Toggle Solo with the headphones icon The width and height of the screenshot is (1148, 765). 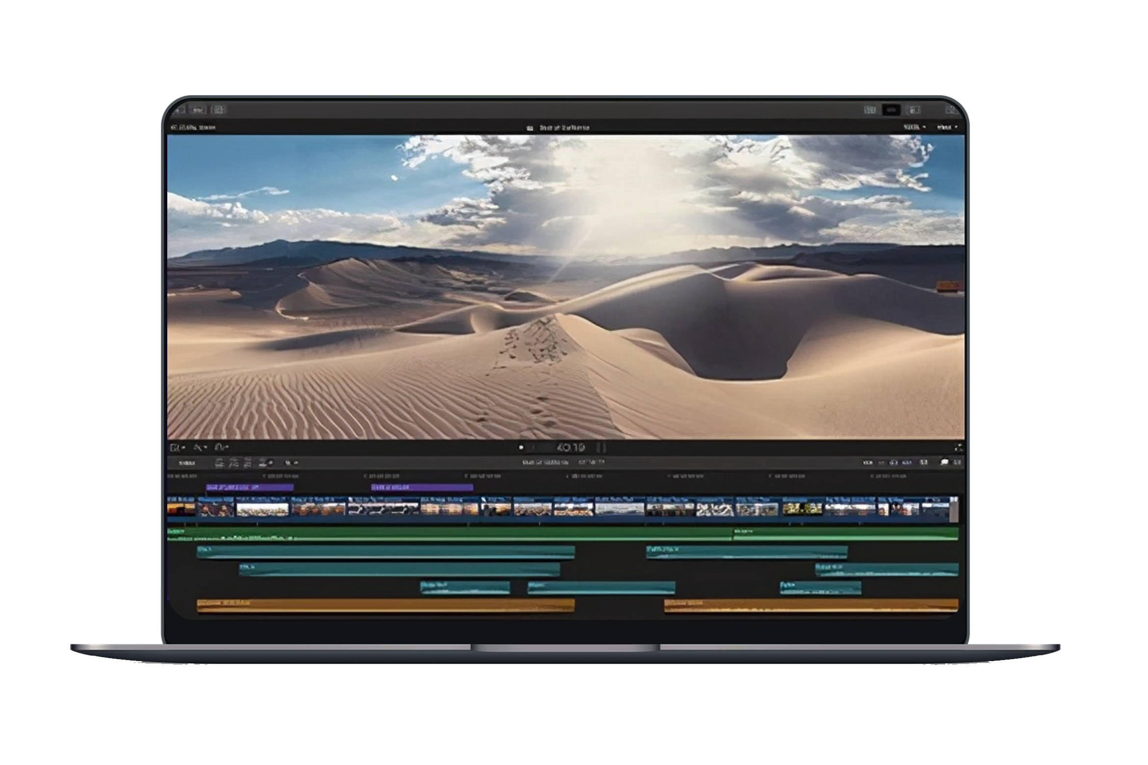point(893,462)
